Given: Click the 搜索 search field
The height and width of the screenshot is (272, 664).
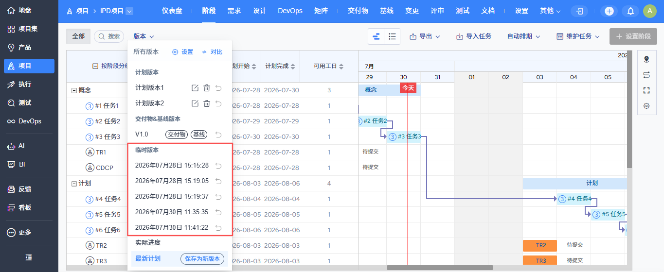Looking at the screenshot, I should (109, 36).
